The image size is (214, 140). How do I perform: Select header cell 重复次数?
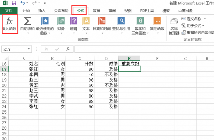pos(129,64)
